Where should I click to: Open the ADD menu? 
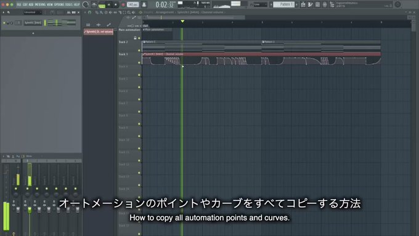coord(31,4)
